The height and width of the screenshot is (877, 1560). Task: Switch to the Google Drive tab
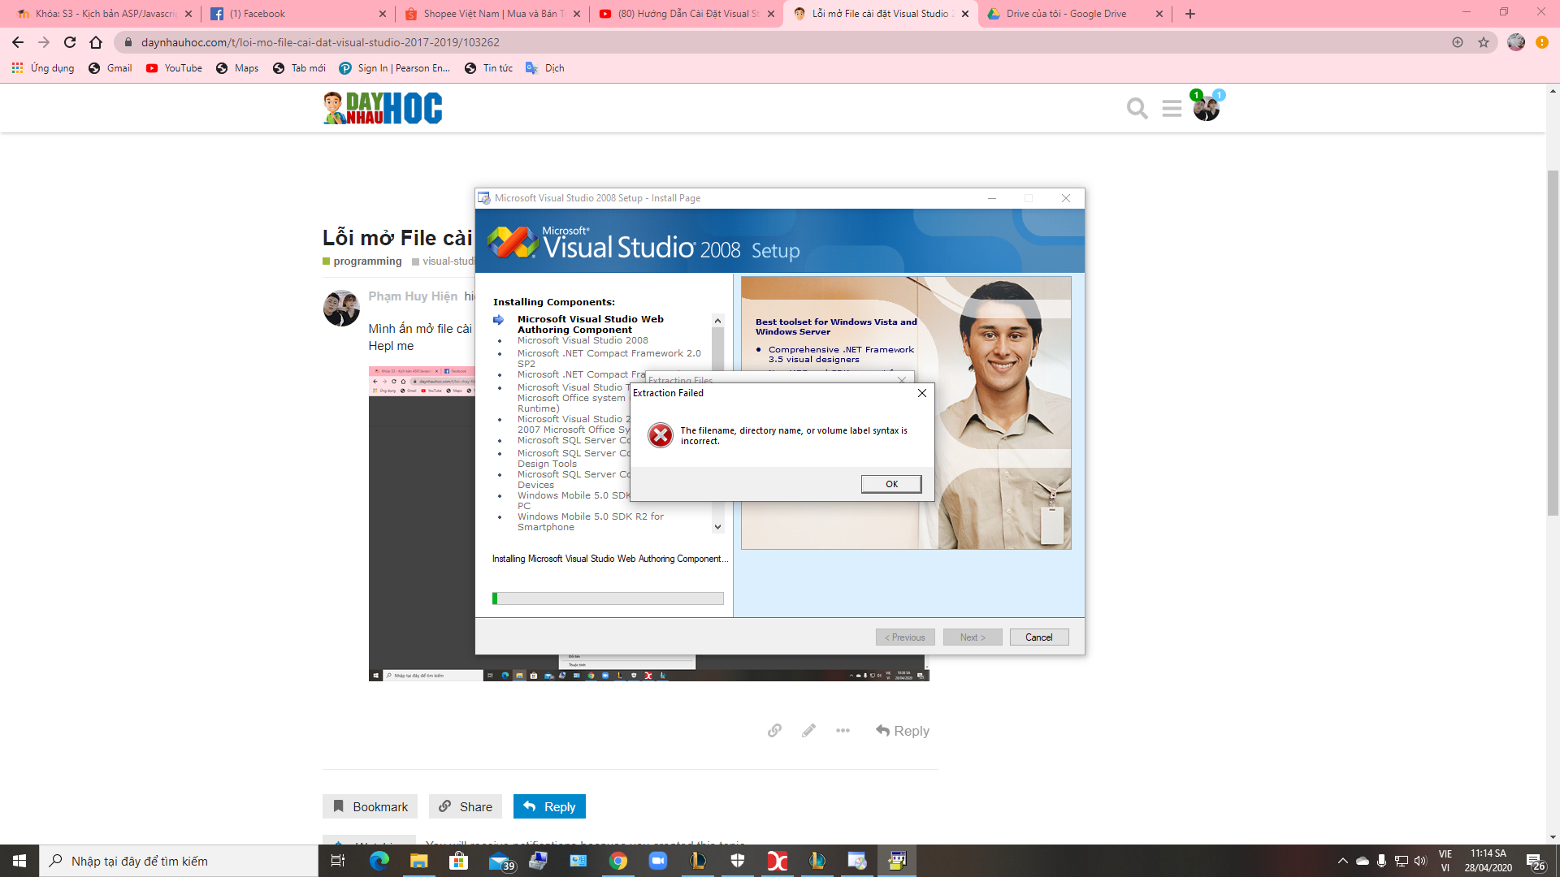[x=1072, y=14]
